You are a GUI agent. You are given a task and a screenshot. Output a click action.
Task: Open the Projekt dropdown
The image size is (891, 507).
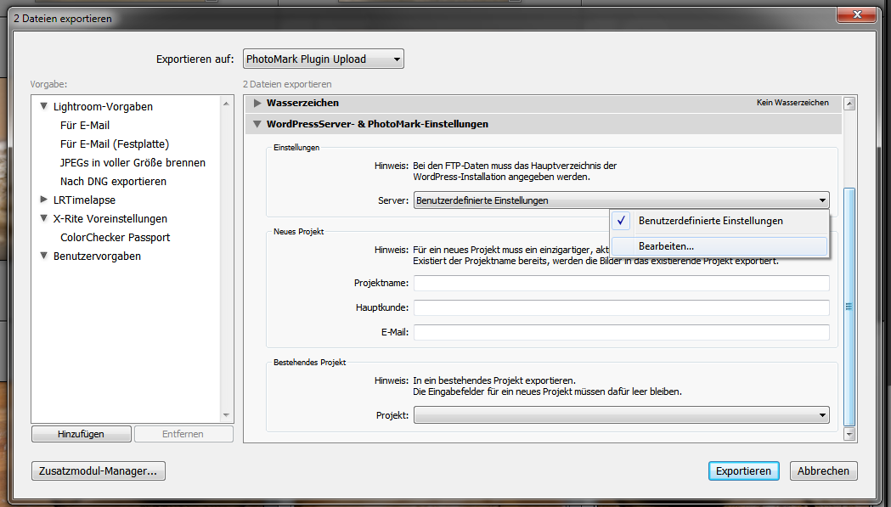coord(621,415)
